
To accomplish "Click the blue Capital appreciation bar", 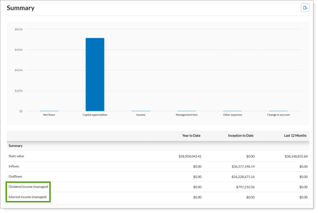I will click(95, 74).
